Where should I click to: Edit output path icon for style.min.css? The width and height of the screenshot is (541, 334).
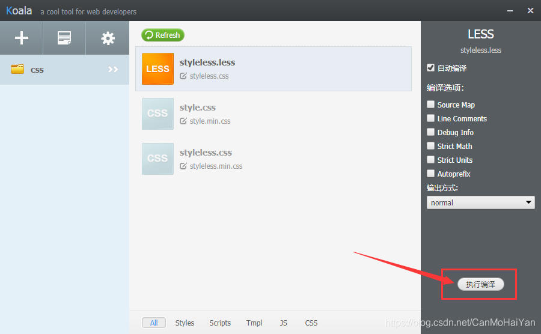point(183,121)
